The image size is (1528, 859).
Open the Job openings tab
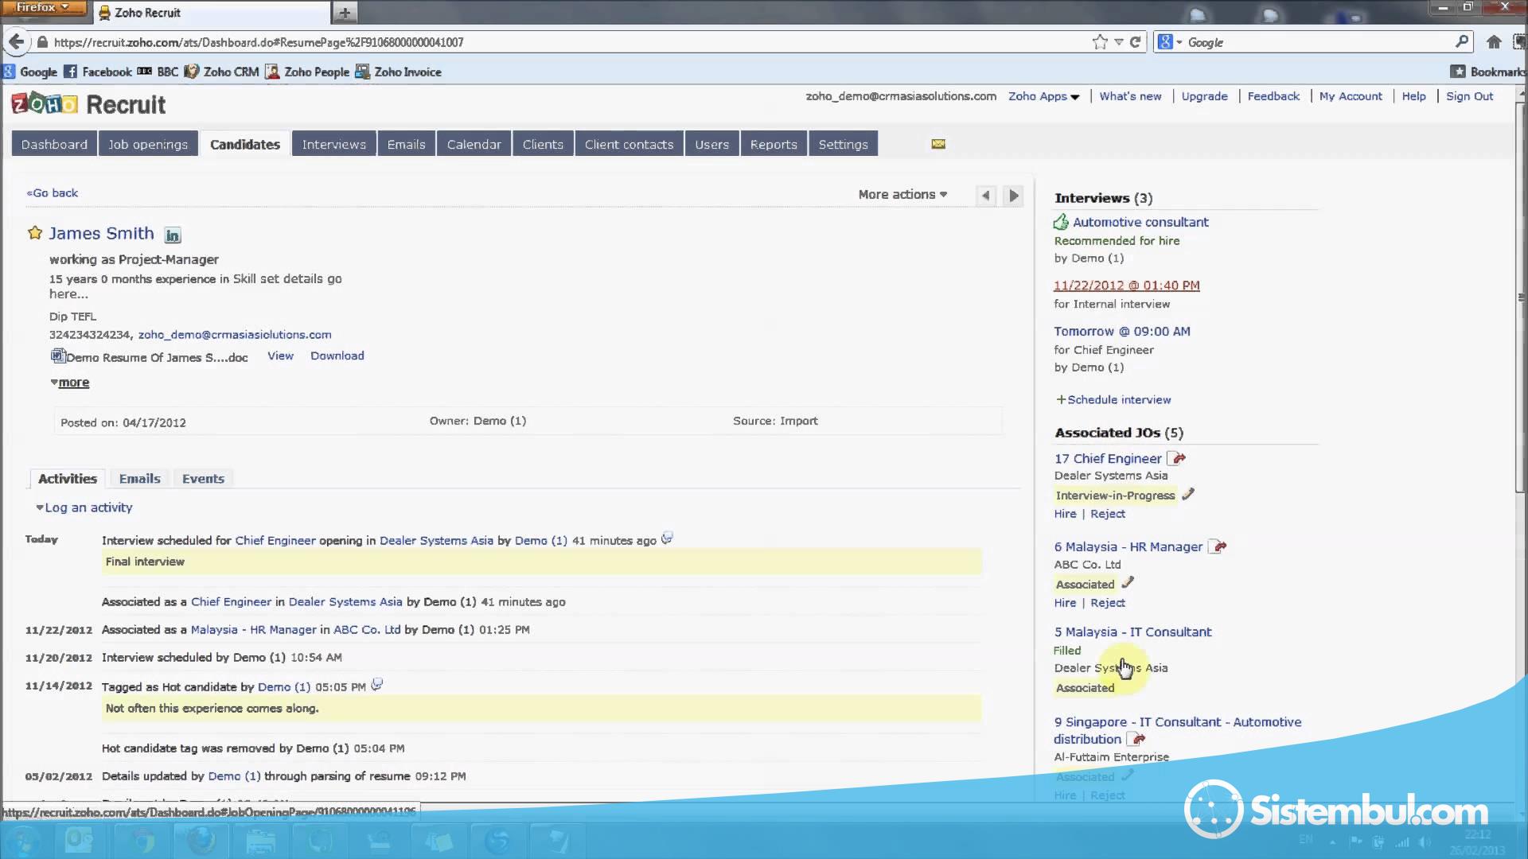click(x=148, y=144)
